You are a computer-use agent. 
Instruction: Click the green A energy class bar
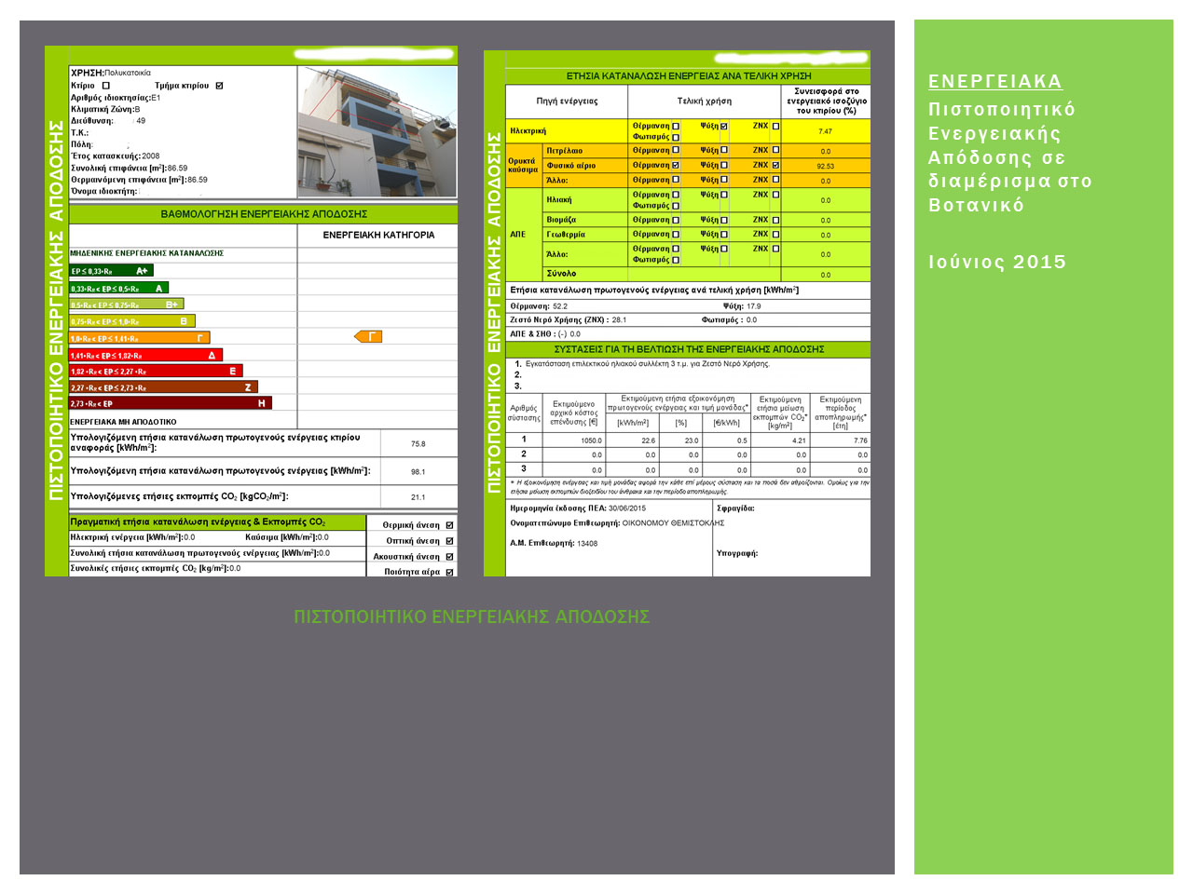(118, 289)
